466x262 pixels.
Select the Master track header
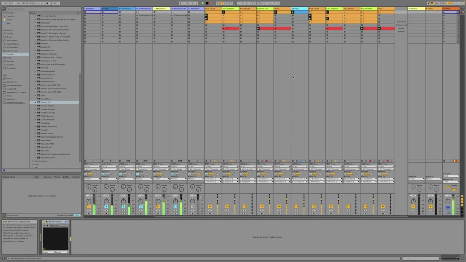[451, 8]
